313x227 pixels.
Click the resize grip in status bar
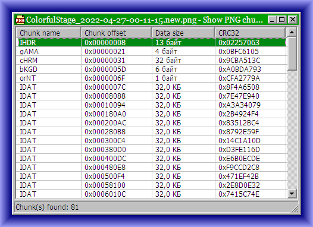point(295,209)
